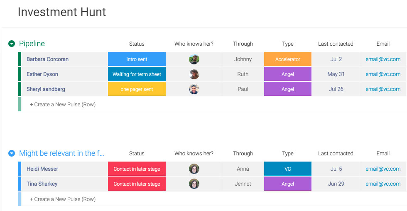Collapse the Might be relevant group arrow
This screenshot has width=407, height=211.
click(12, 153)
